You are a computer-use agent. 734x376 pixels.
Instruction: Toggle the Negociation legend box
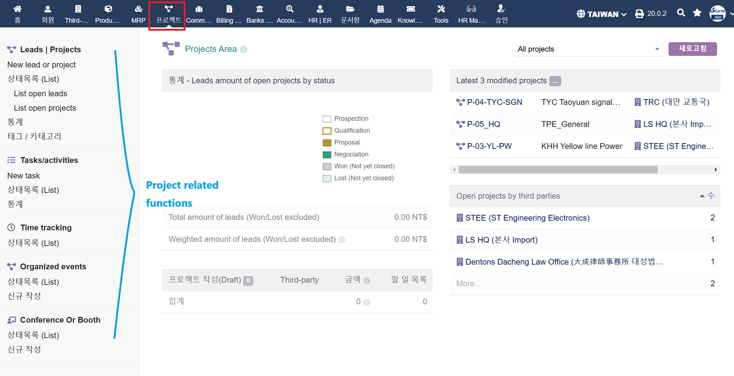[x=327, y=155]
